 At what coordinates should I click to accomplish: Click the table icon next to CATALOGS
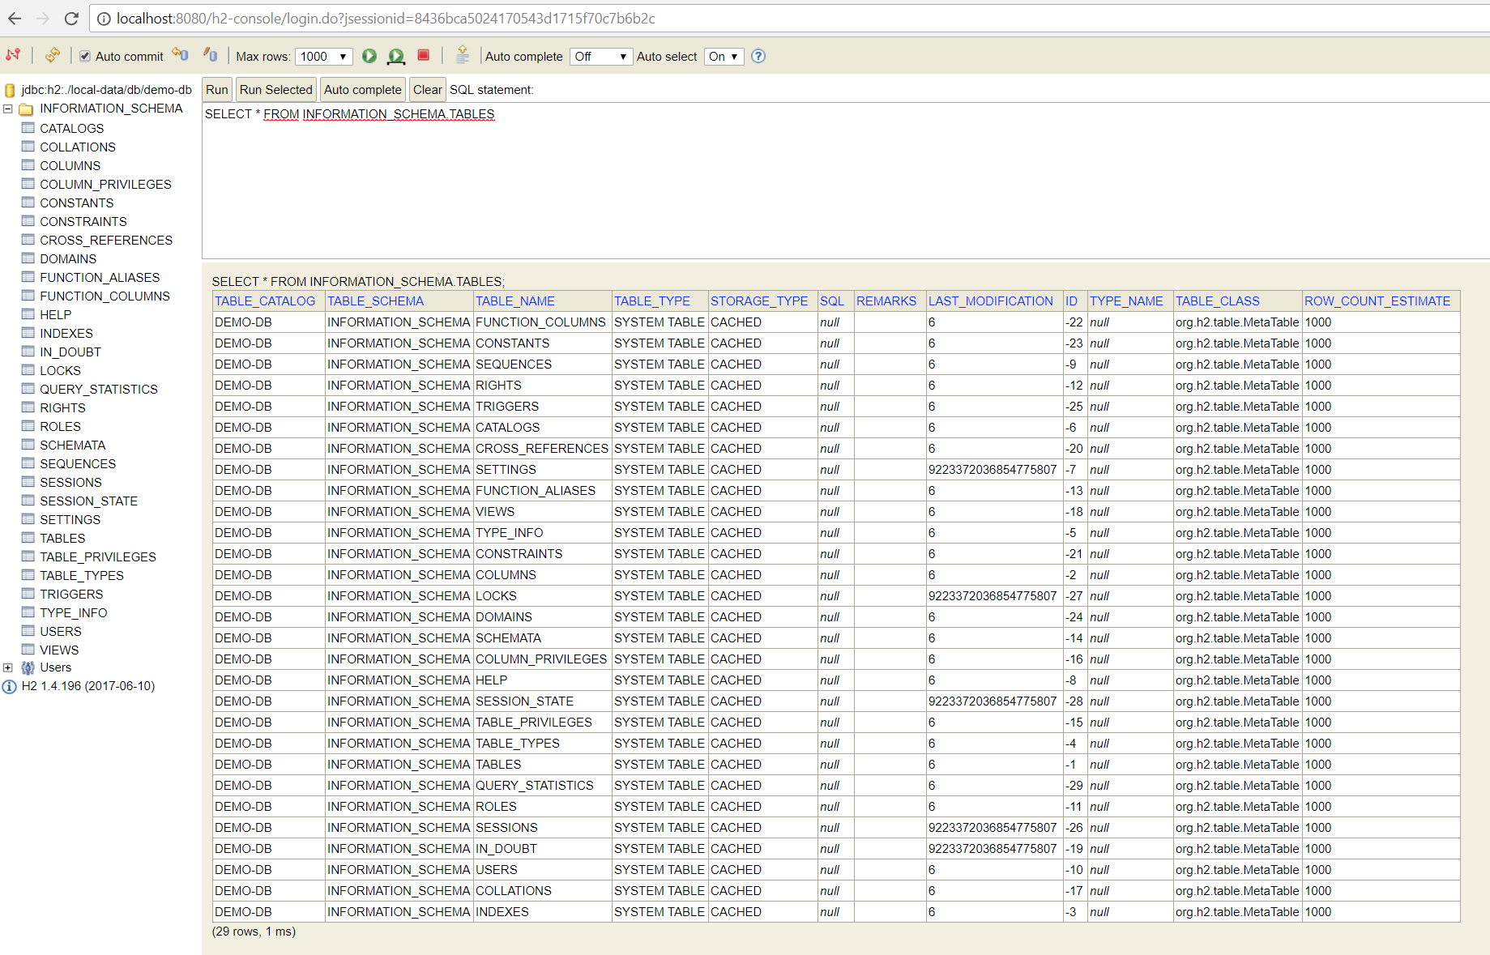click(x=28, y=128)
